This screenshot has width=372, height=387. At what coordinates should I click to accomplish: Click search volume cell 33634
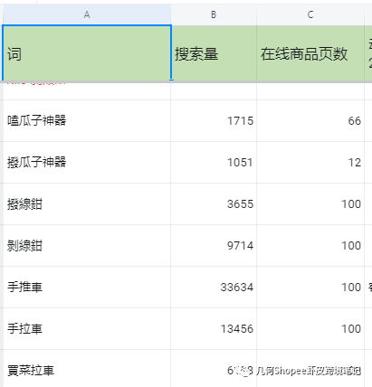pos(214,287)
